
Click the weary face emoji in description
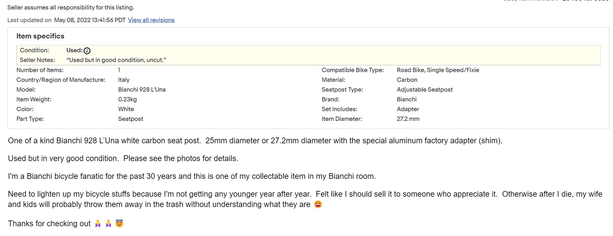tap(318, 204)
